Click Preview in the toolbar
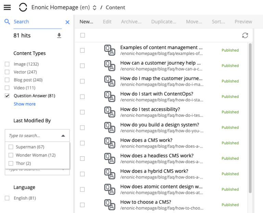The height and width of the screenshot is (213, 263). [243, 22]
